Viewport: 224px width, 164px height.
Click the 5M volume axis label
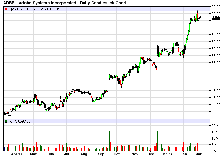click(214, 145)
